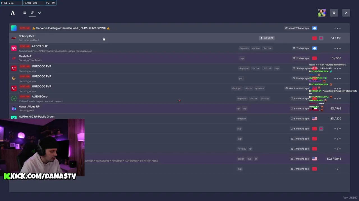Open the ALIENSCorp server entry
Image resolution: width=359 pixels, height=201 pixels.
click(x=179, y=99)
